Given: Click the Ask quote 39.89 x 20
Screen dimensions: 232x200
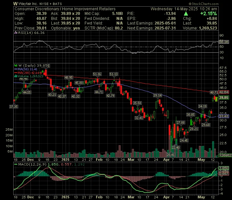Looking at the screenshot, I should pyautogui.click(x=70, y=14).
